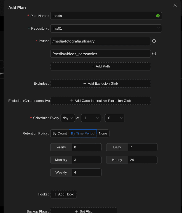
Task: Edit the Plan Name field
Action: [106, 16]
